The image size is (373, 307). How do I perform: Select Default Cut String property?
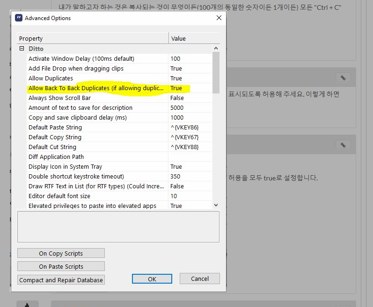(x=97, y=147)
